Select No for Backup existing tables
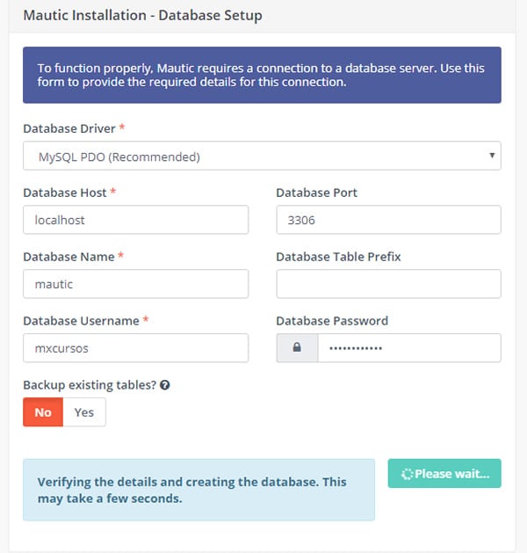Viewport: 527px width, 553px height. [x=43, y=412]
